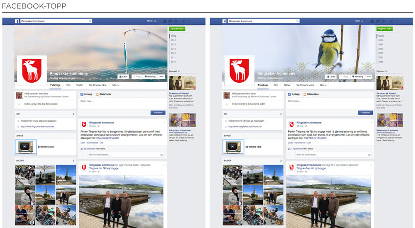Select Se filmene våre tab in blue-tit mockup
Viewport: 415px width, 228px height.
[305, 85]
